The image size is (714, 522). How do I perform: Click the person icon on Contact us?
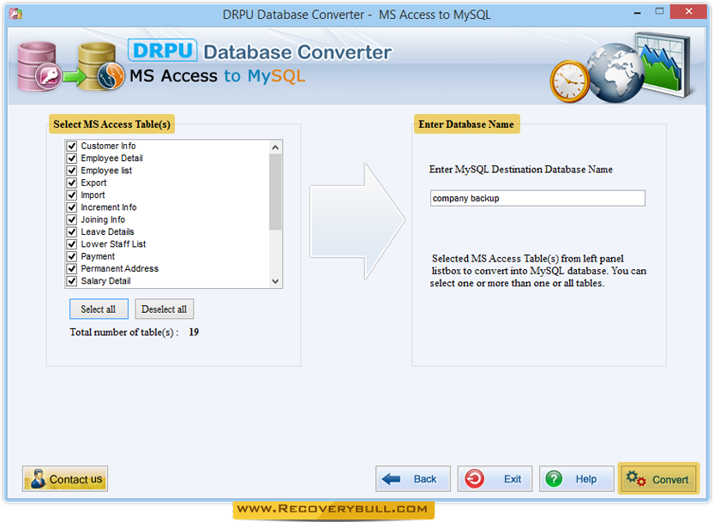[x=38, y=479]
